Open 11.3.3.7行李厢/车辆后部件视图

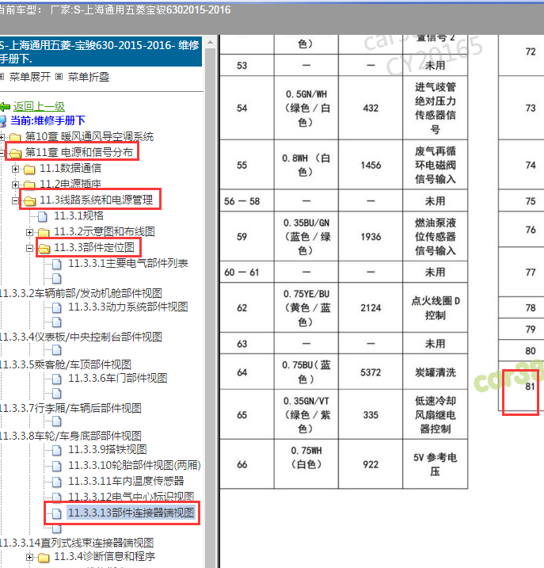pos(71,408)
